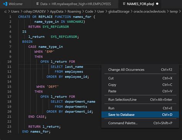This screenshot has height=140, width=182.
Task: Choose Save to Database in the context menu
Action: [140, 115]
